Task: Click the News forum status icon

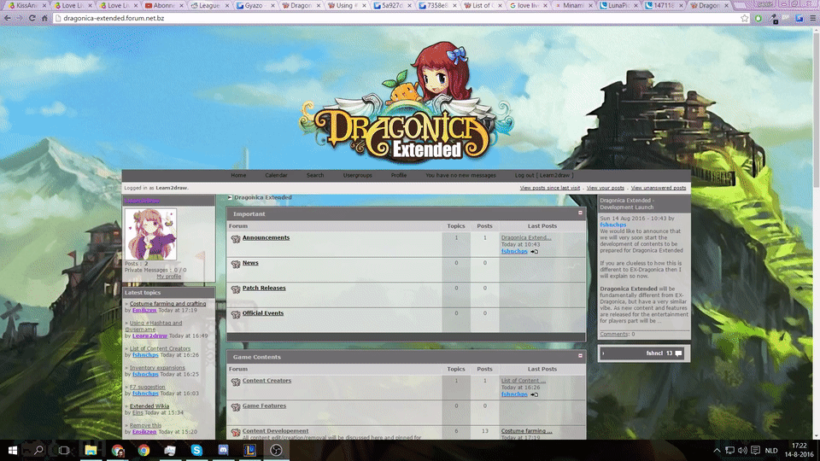Action: coord(236,264)
